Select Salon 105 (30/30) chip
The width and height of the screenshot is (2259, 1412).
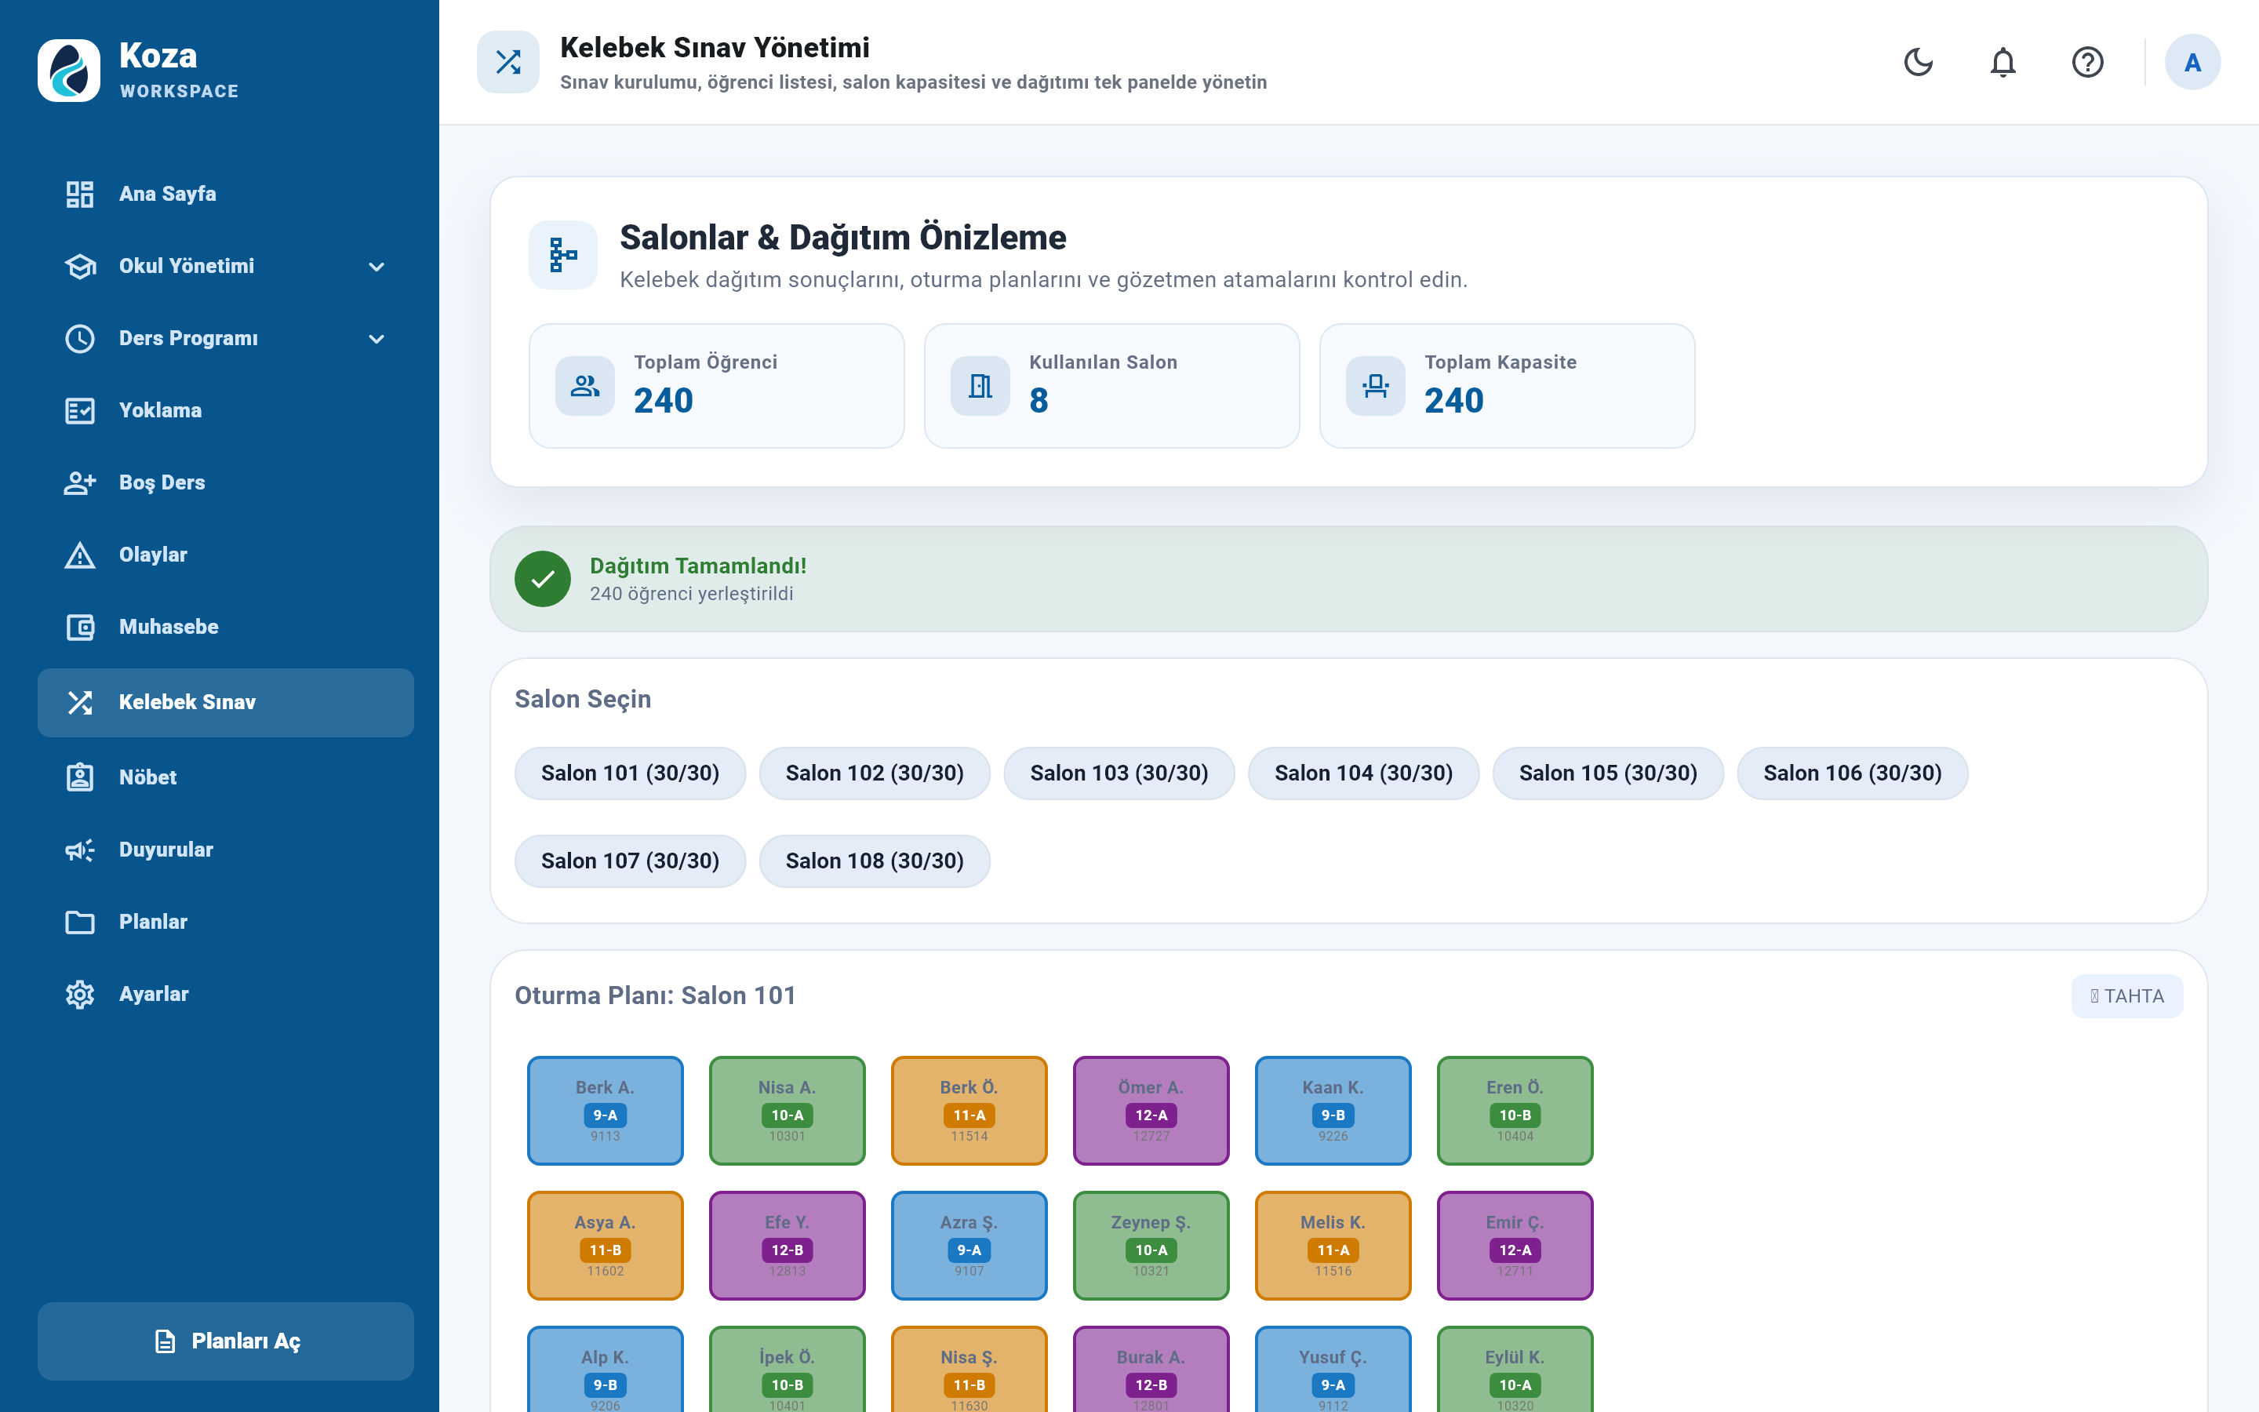click(x=1609, y=773)
